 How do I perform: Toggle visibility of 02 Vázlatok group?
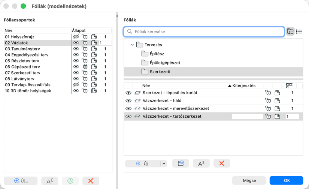76,43
